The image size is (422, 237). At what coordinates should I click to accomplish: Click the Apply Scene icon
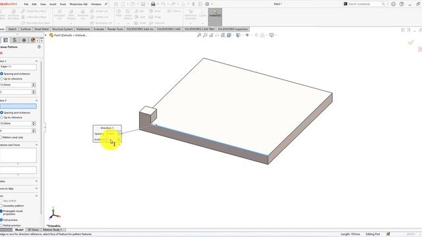click(262, 35)
